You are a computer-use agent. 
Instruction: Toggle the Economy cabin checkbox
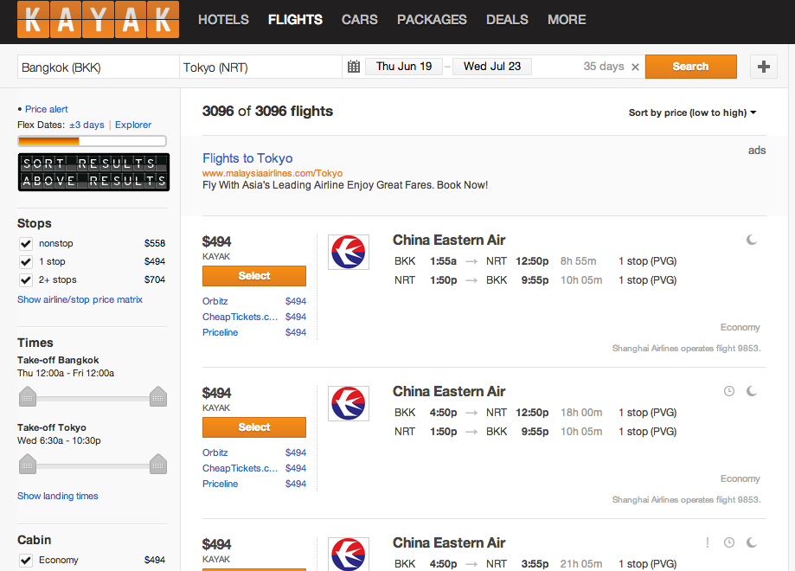coord(26,561)
